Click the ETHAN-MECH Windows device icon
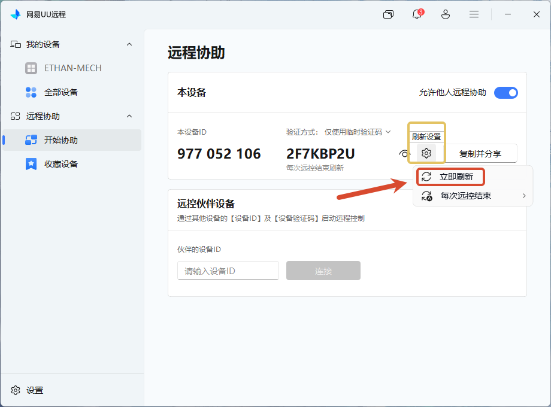This screenshot has width=551, height=407. tap(31, 68)
